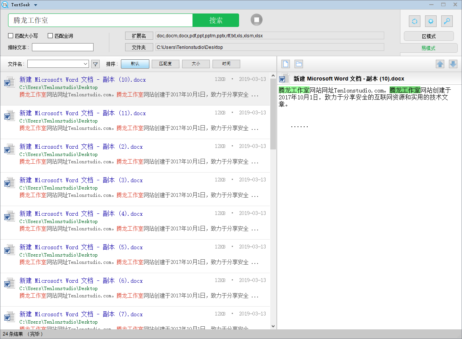Click the Word icon of result 副本 (6).docx
The width and height of the screenshot is (462, 339).
click(x=9, y=283)
